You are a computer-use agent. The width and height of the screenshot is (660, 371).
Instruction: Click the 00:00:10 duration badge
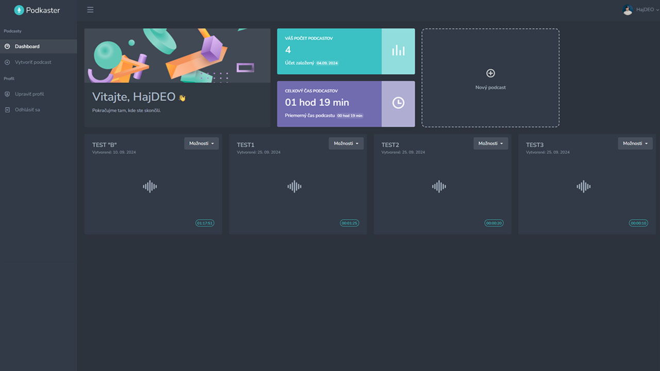tap(638, 223)
